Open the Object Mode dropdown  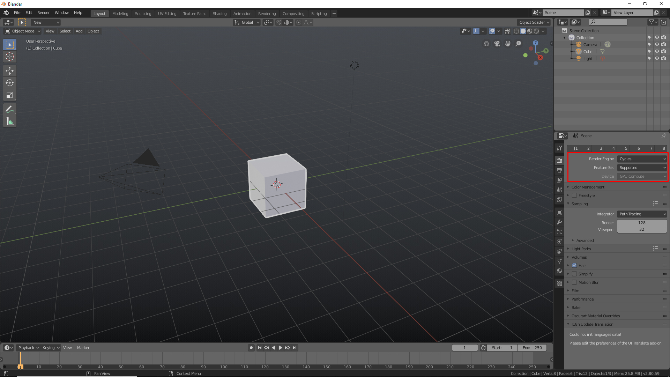coord(23,31)
